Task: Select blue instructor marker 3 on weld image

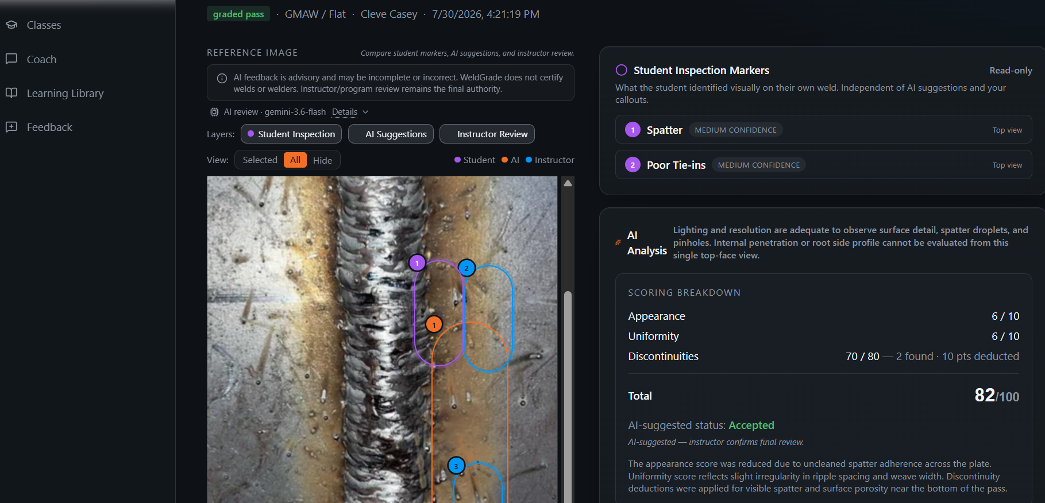Action: [x=456, y=466]
